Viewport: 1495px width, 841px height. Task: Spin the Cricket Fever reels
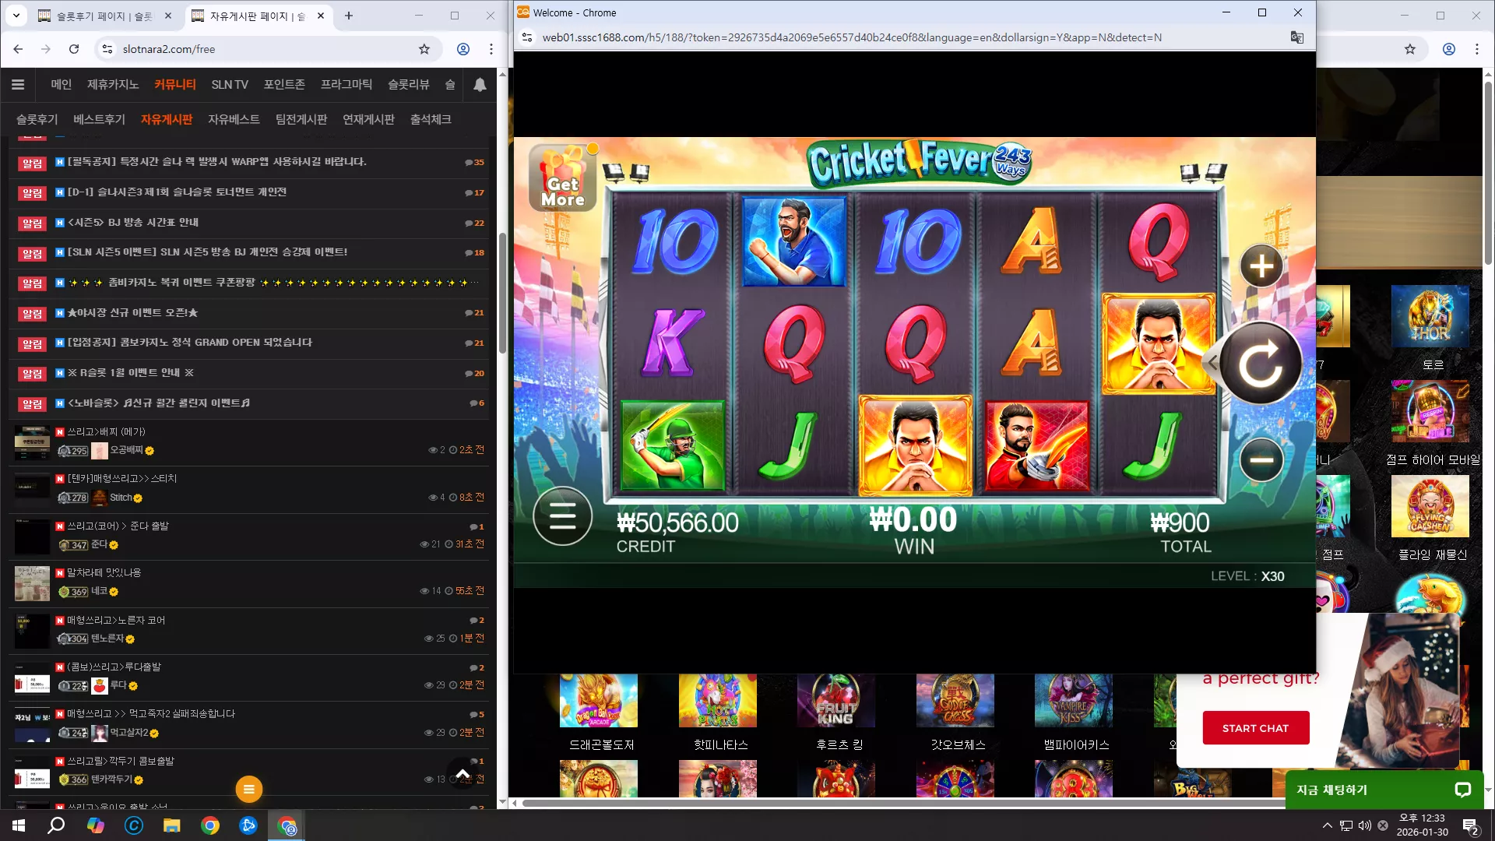(x=1261, y=364)
